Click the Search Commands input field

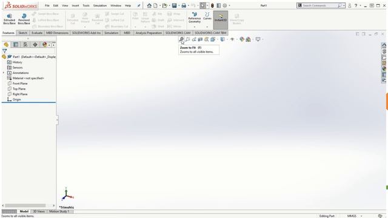(x=319, y=5)
